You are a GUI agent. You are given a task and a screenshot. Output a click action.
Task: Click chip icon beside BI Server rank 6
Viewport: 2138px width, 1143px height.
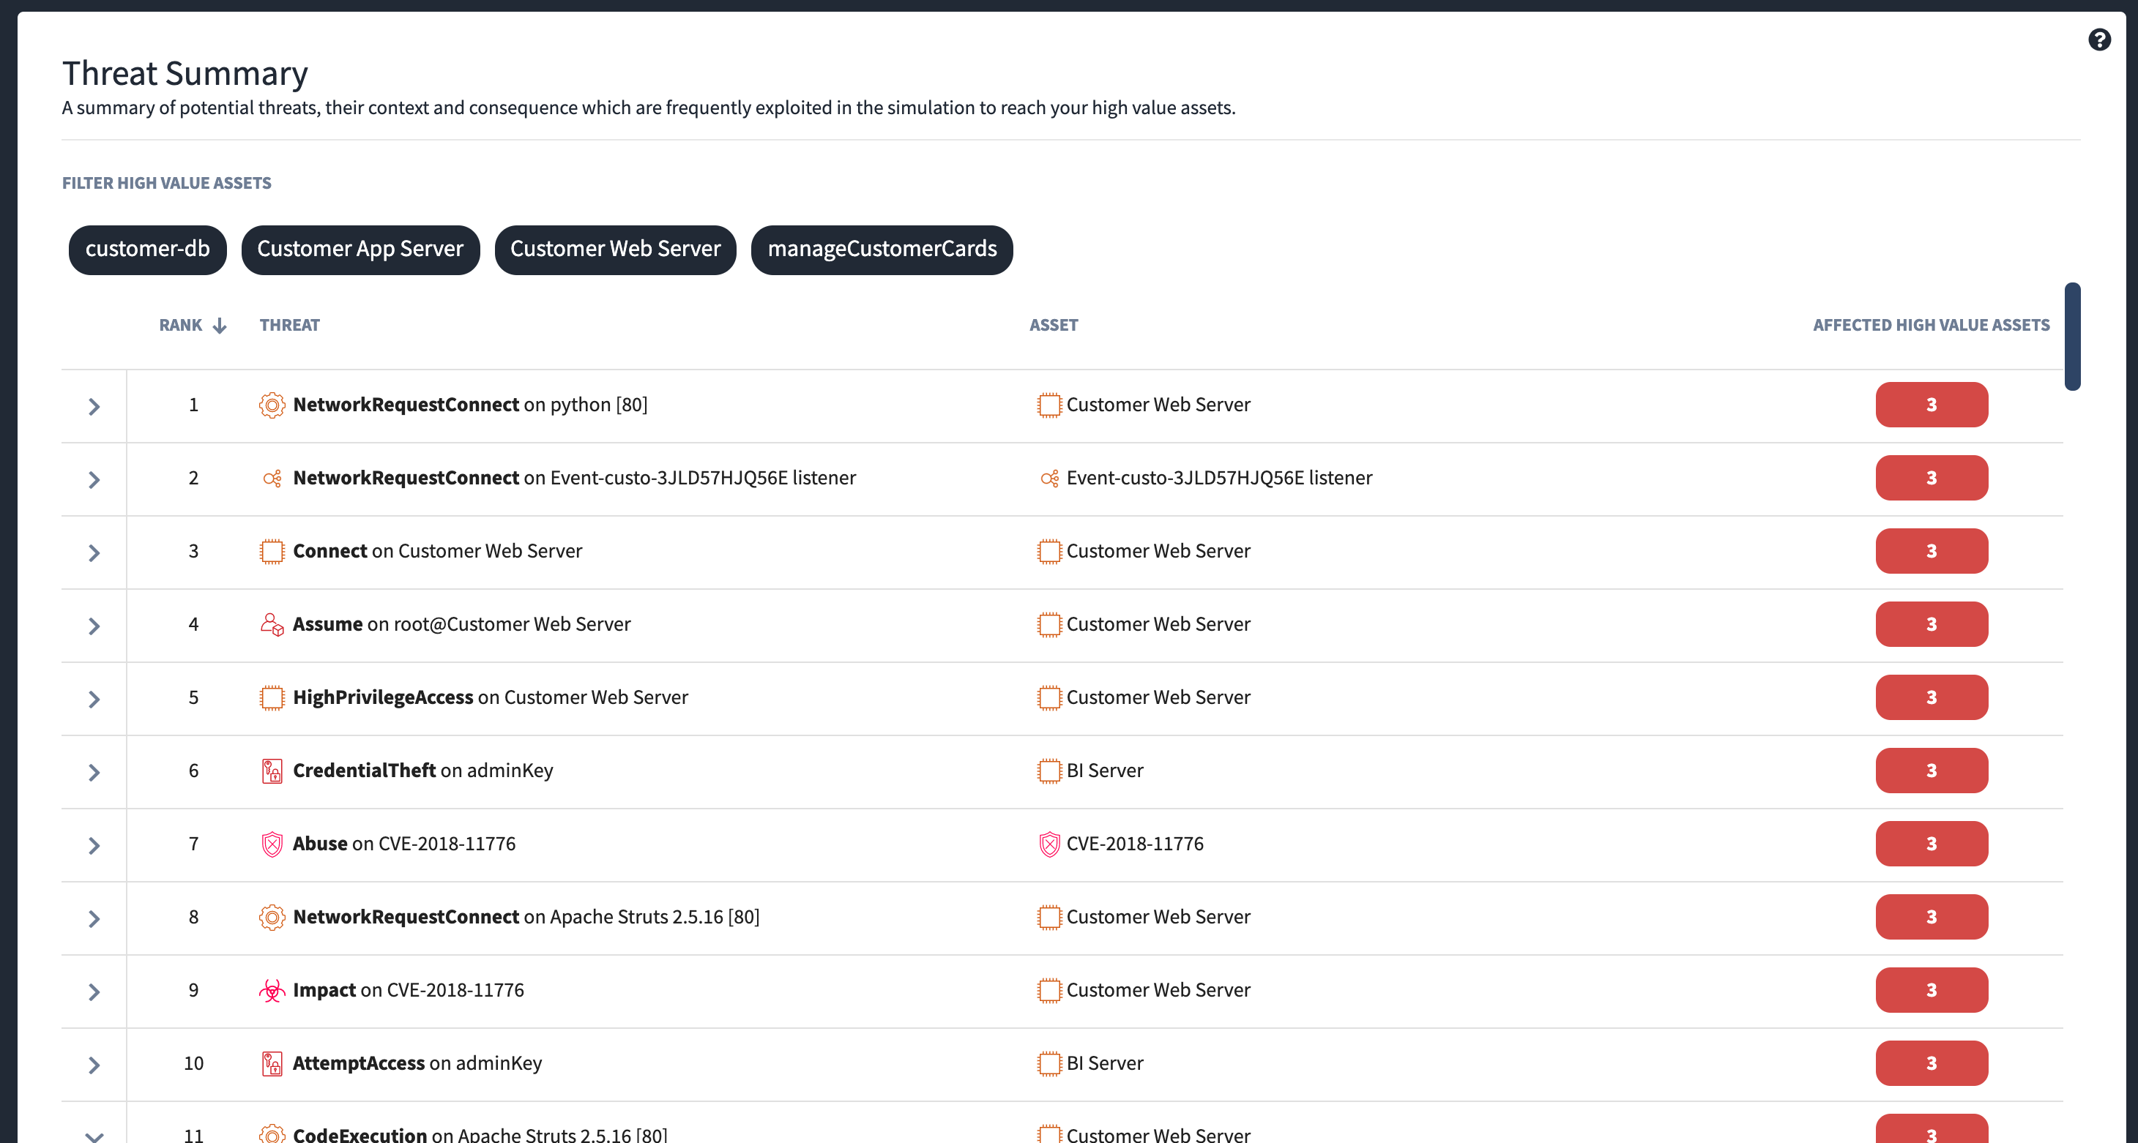[x=1049, y=771]
